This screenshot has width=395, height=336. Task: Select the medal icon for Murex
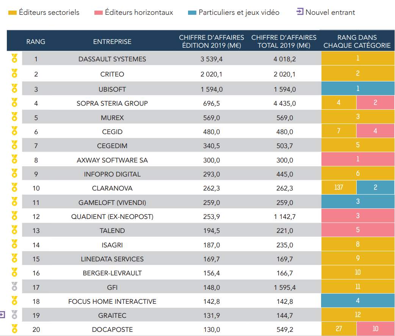point(15,117)
